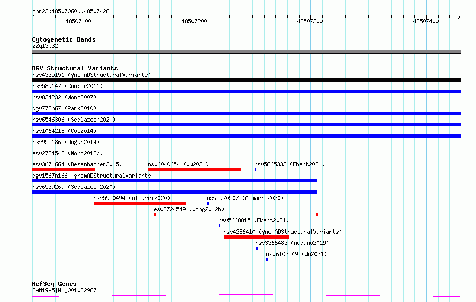Select the black nsv4335151 variant bar
Image resolution: width=476 pixels, height=302 pixels.
click(x=246, y=80)
